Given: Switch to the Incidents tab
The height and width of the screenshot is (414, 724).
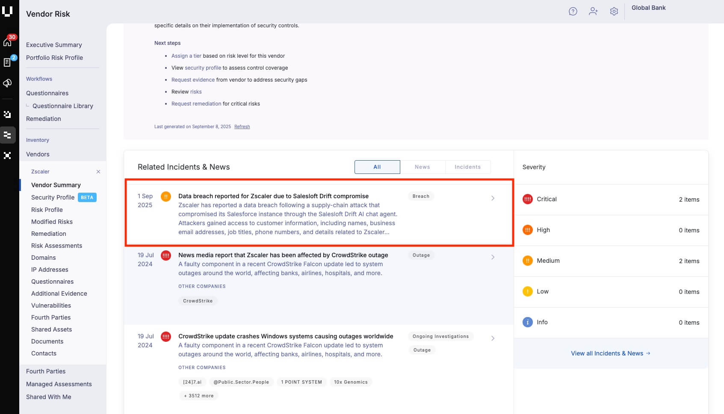Looking at the screenshot, I should [x=467, y=167].
